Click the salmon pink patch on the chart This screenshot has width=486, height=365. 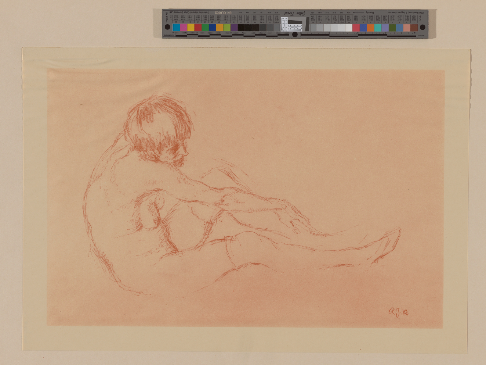click(407, 27)
